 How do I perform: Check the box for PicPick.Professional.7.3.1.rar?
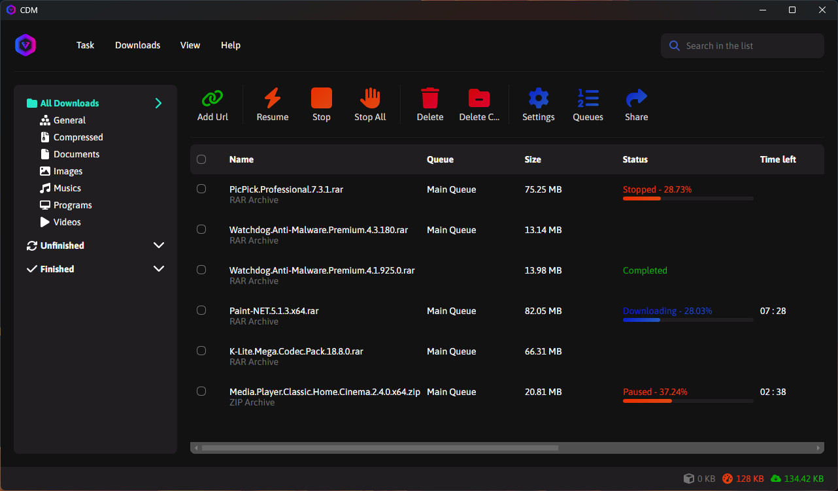coord(201,189)
